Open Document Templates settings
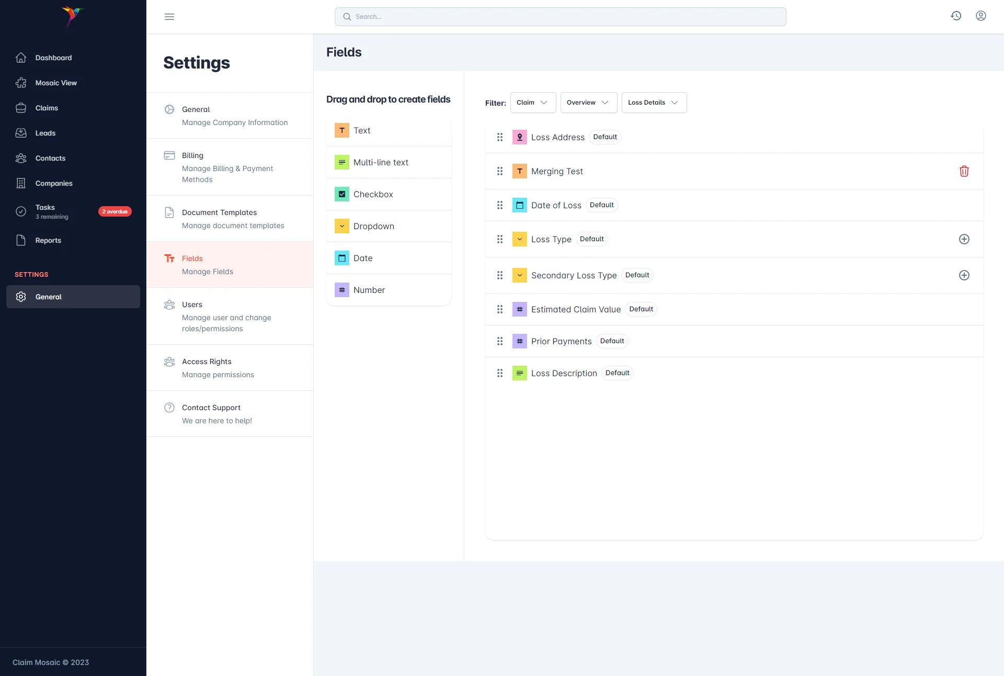 (x=220, y=212)
